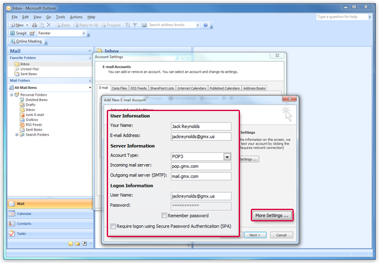This screenshot has width=379, height=263.
Task: Collapse the Personal Folders tree node
Action: [11, 95]
